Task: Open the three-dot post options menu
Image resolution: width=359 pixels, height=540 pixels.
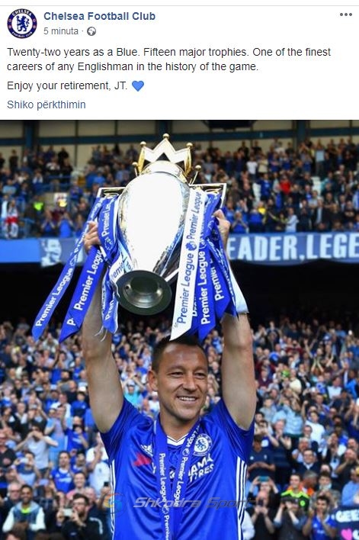Action: coord(345,14)
